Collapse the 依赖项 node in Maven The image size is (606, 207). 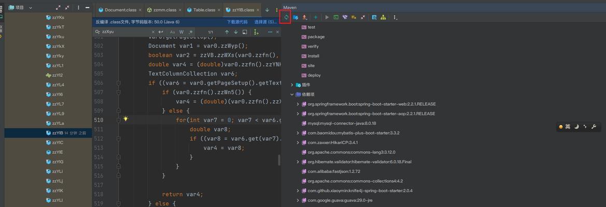pyautogui.click(x=292, y=94)
